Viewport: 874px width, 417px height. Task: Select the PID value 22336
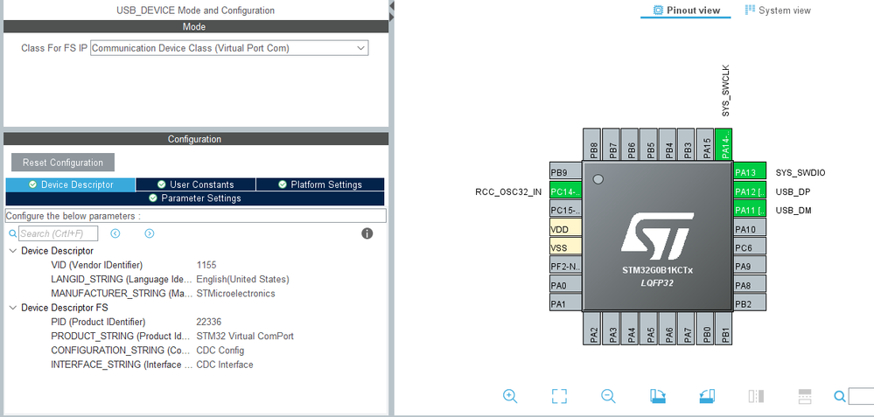point(209,322)
